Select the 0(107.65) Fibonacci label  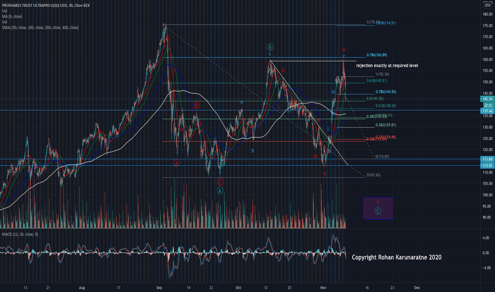373,175
